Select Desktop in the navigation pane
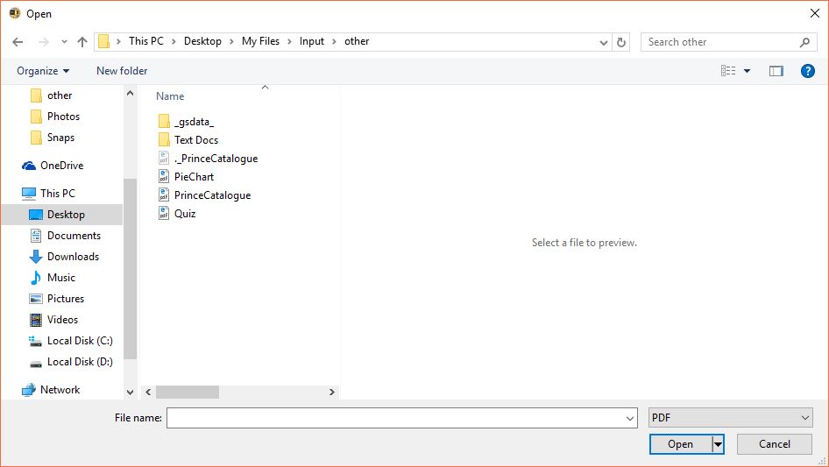 coord(62,214)
